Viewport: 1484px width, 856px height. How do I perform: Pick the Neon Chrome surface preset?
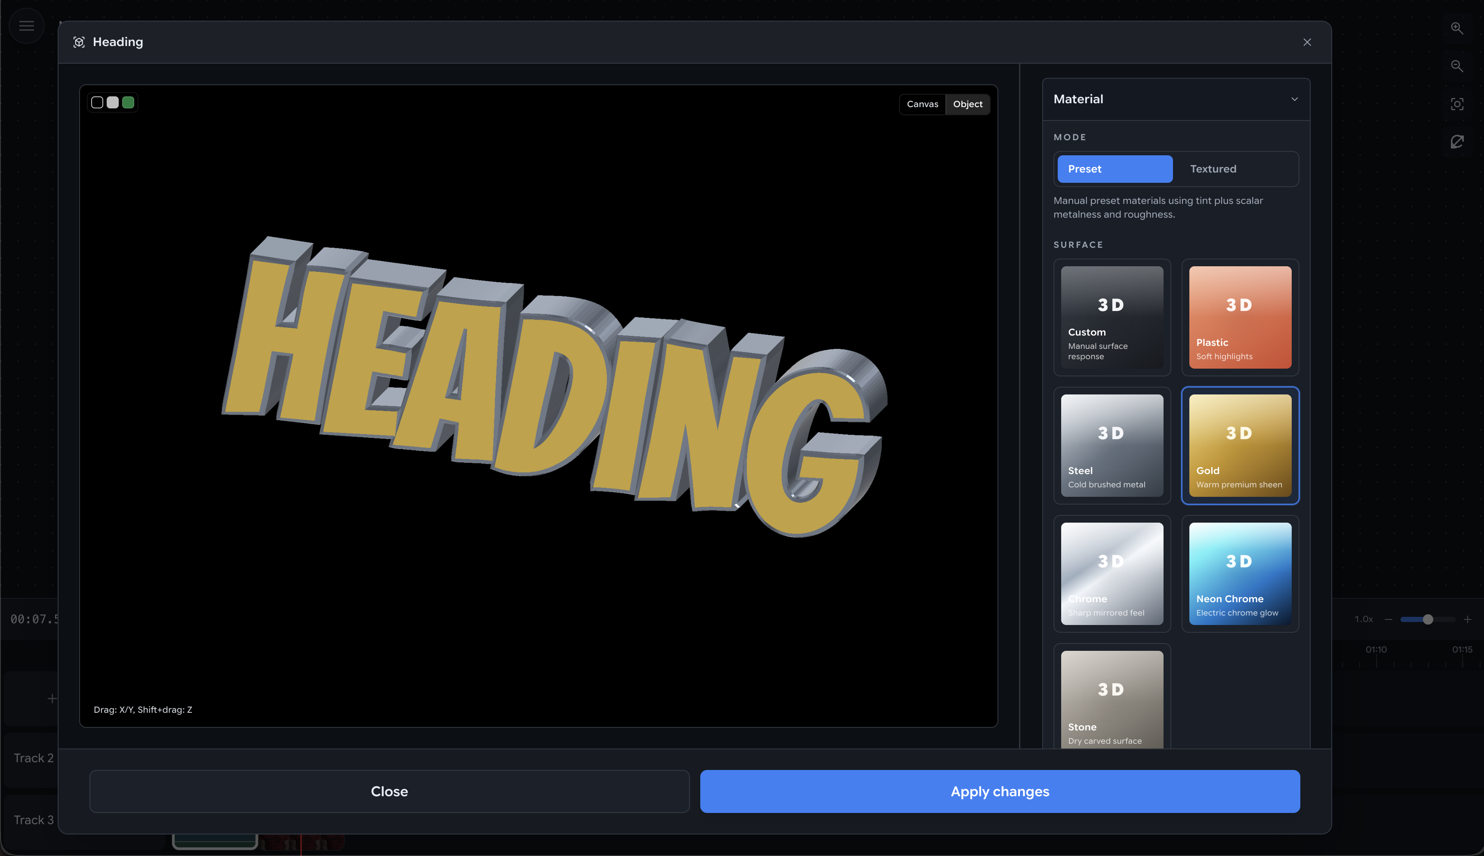click(x=1240, y=573)
